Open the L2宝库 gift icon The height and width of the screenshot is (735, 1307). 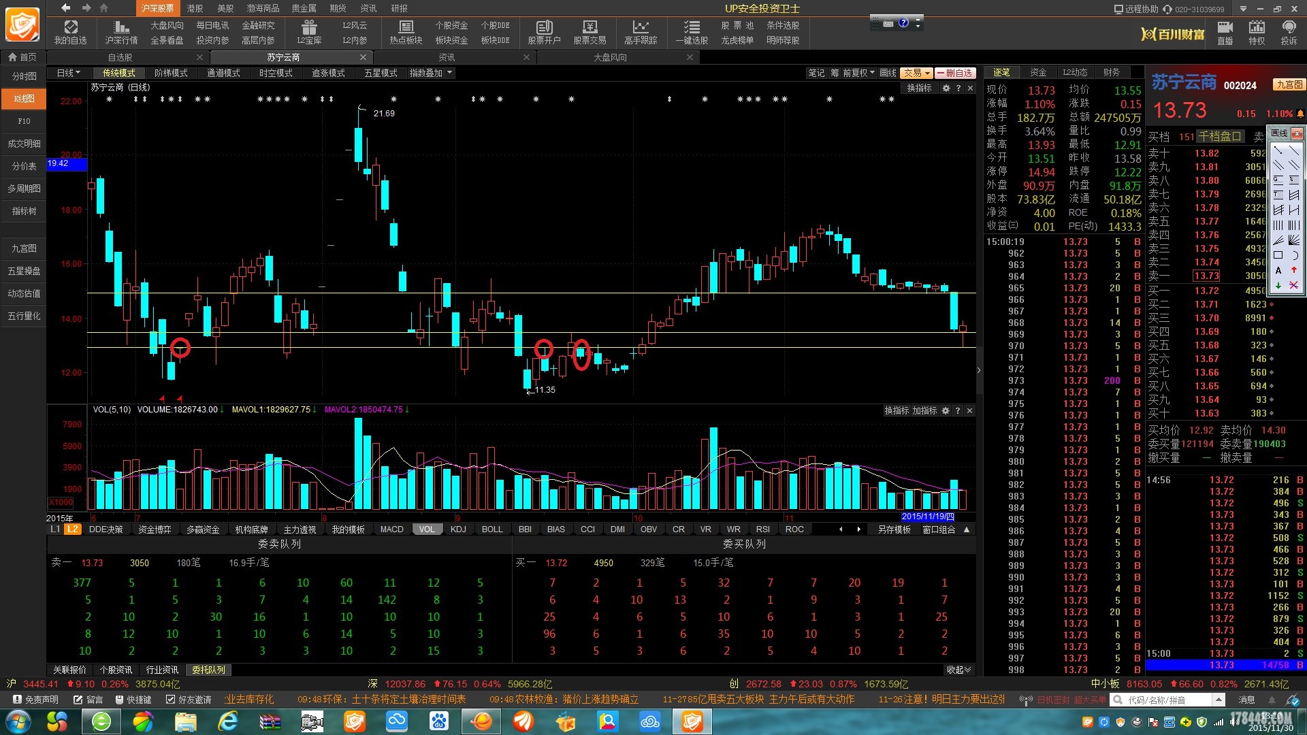(x=309, y=32)
